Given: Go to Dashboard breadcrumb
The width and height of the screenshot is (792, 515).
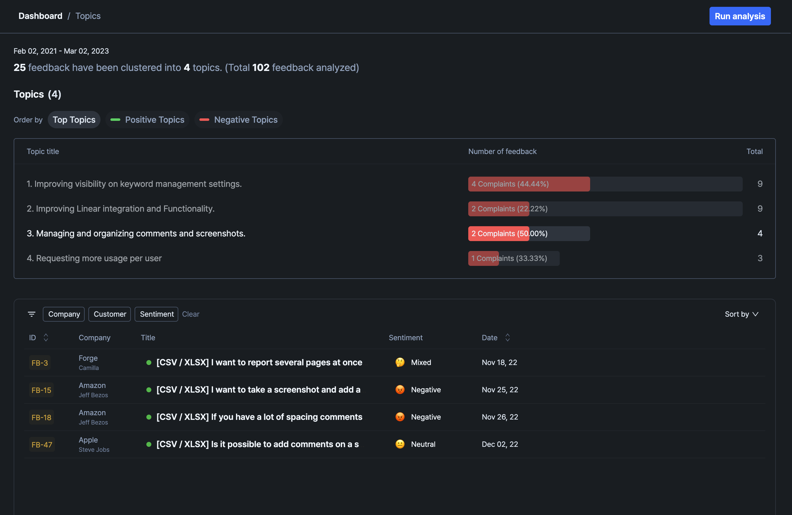Looking at the screenshot, I should coord(40,16).
